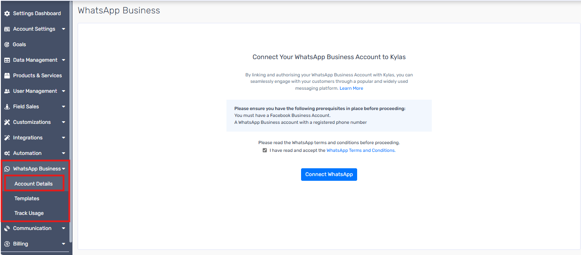Select Account Details in the sidebar

point(33,184)
